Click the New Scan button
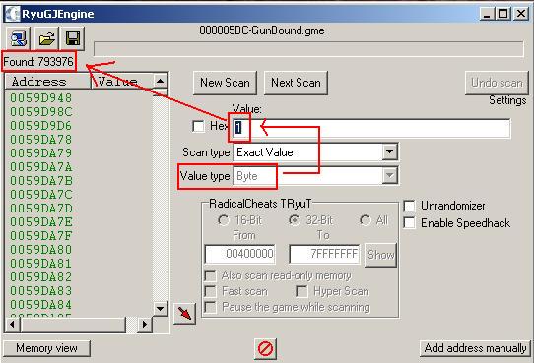The height and width of the screenshot is (363, 534). point(225,83)
